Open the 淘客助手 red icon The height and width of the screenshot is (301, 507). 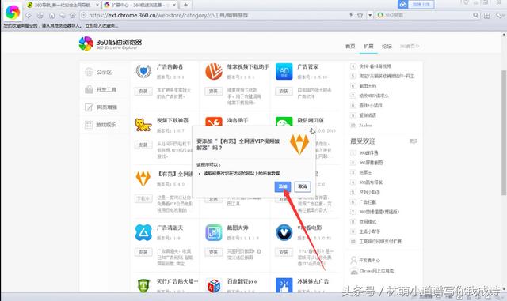(x=214, y=122)
